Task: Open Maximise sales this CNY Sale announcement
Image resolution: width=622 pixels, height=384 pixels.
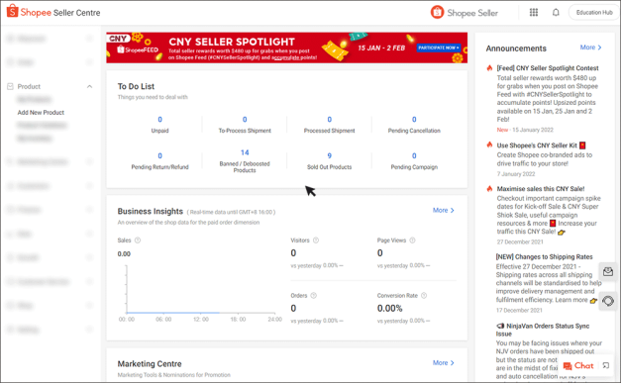Action: coord(541,189)
